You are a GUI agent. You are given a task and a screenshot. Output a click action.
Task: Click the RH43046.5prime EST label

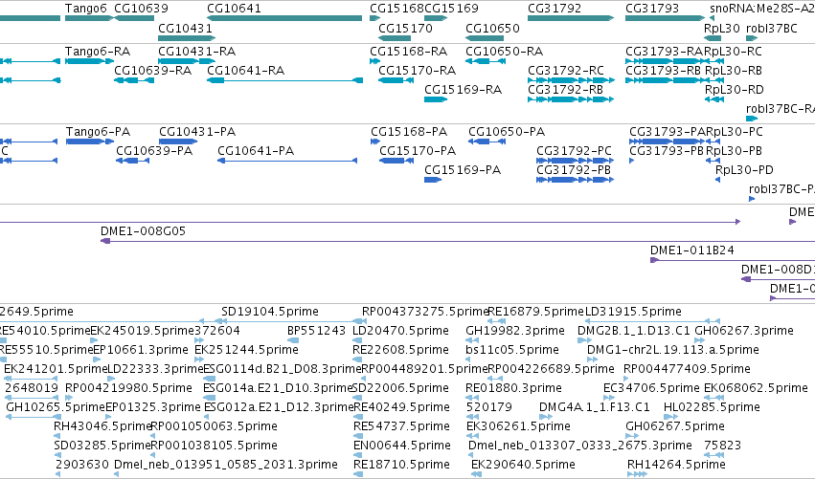point(102,426)
